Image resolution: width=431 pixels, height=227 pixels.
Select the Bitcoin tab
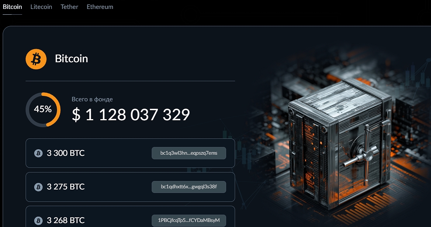click(12, 7)
